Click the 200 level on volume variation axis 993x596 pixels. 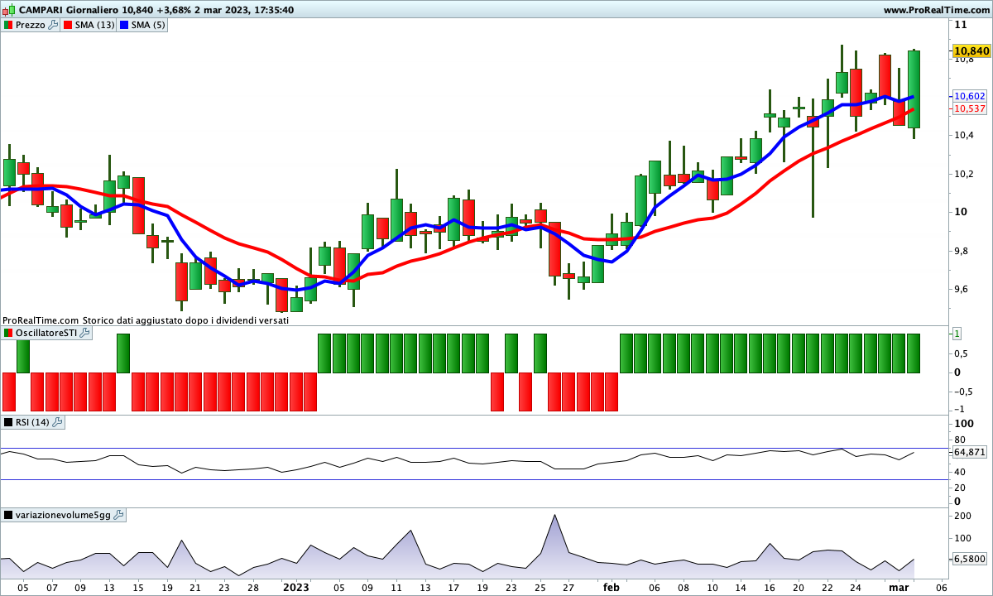click(962, 516)
